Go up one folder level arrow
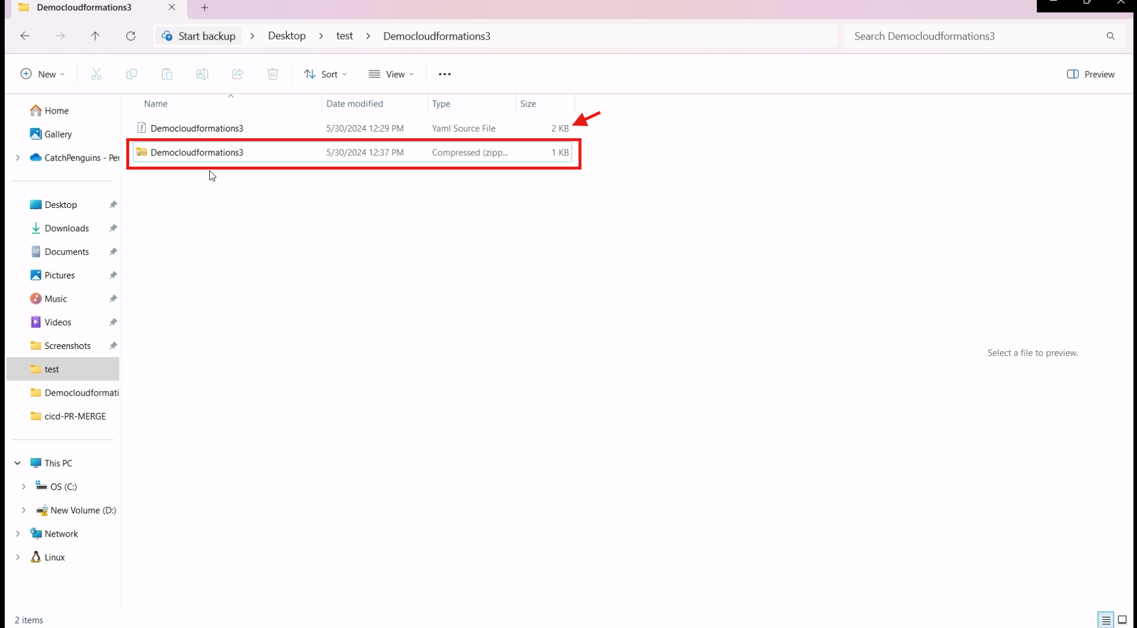This screenshot has height=628, width=1137. pos(95,36)
